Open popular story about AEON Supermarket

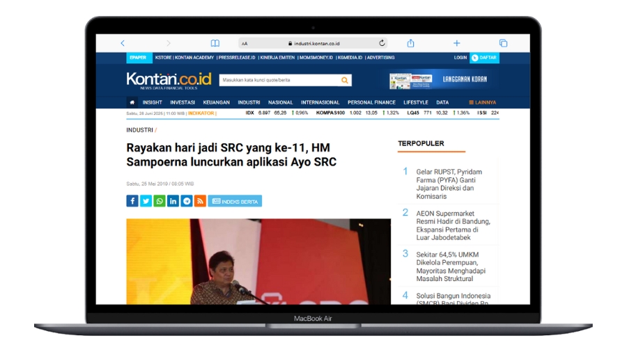pos(453,225)
